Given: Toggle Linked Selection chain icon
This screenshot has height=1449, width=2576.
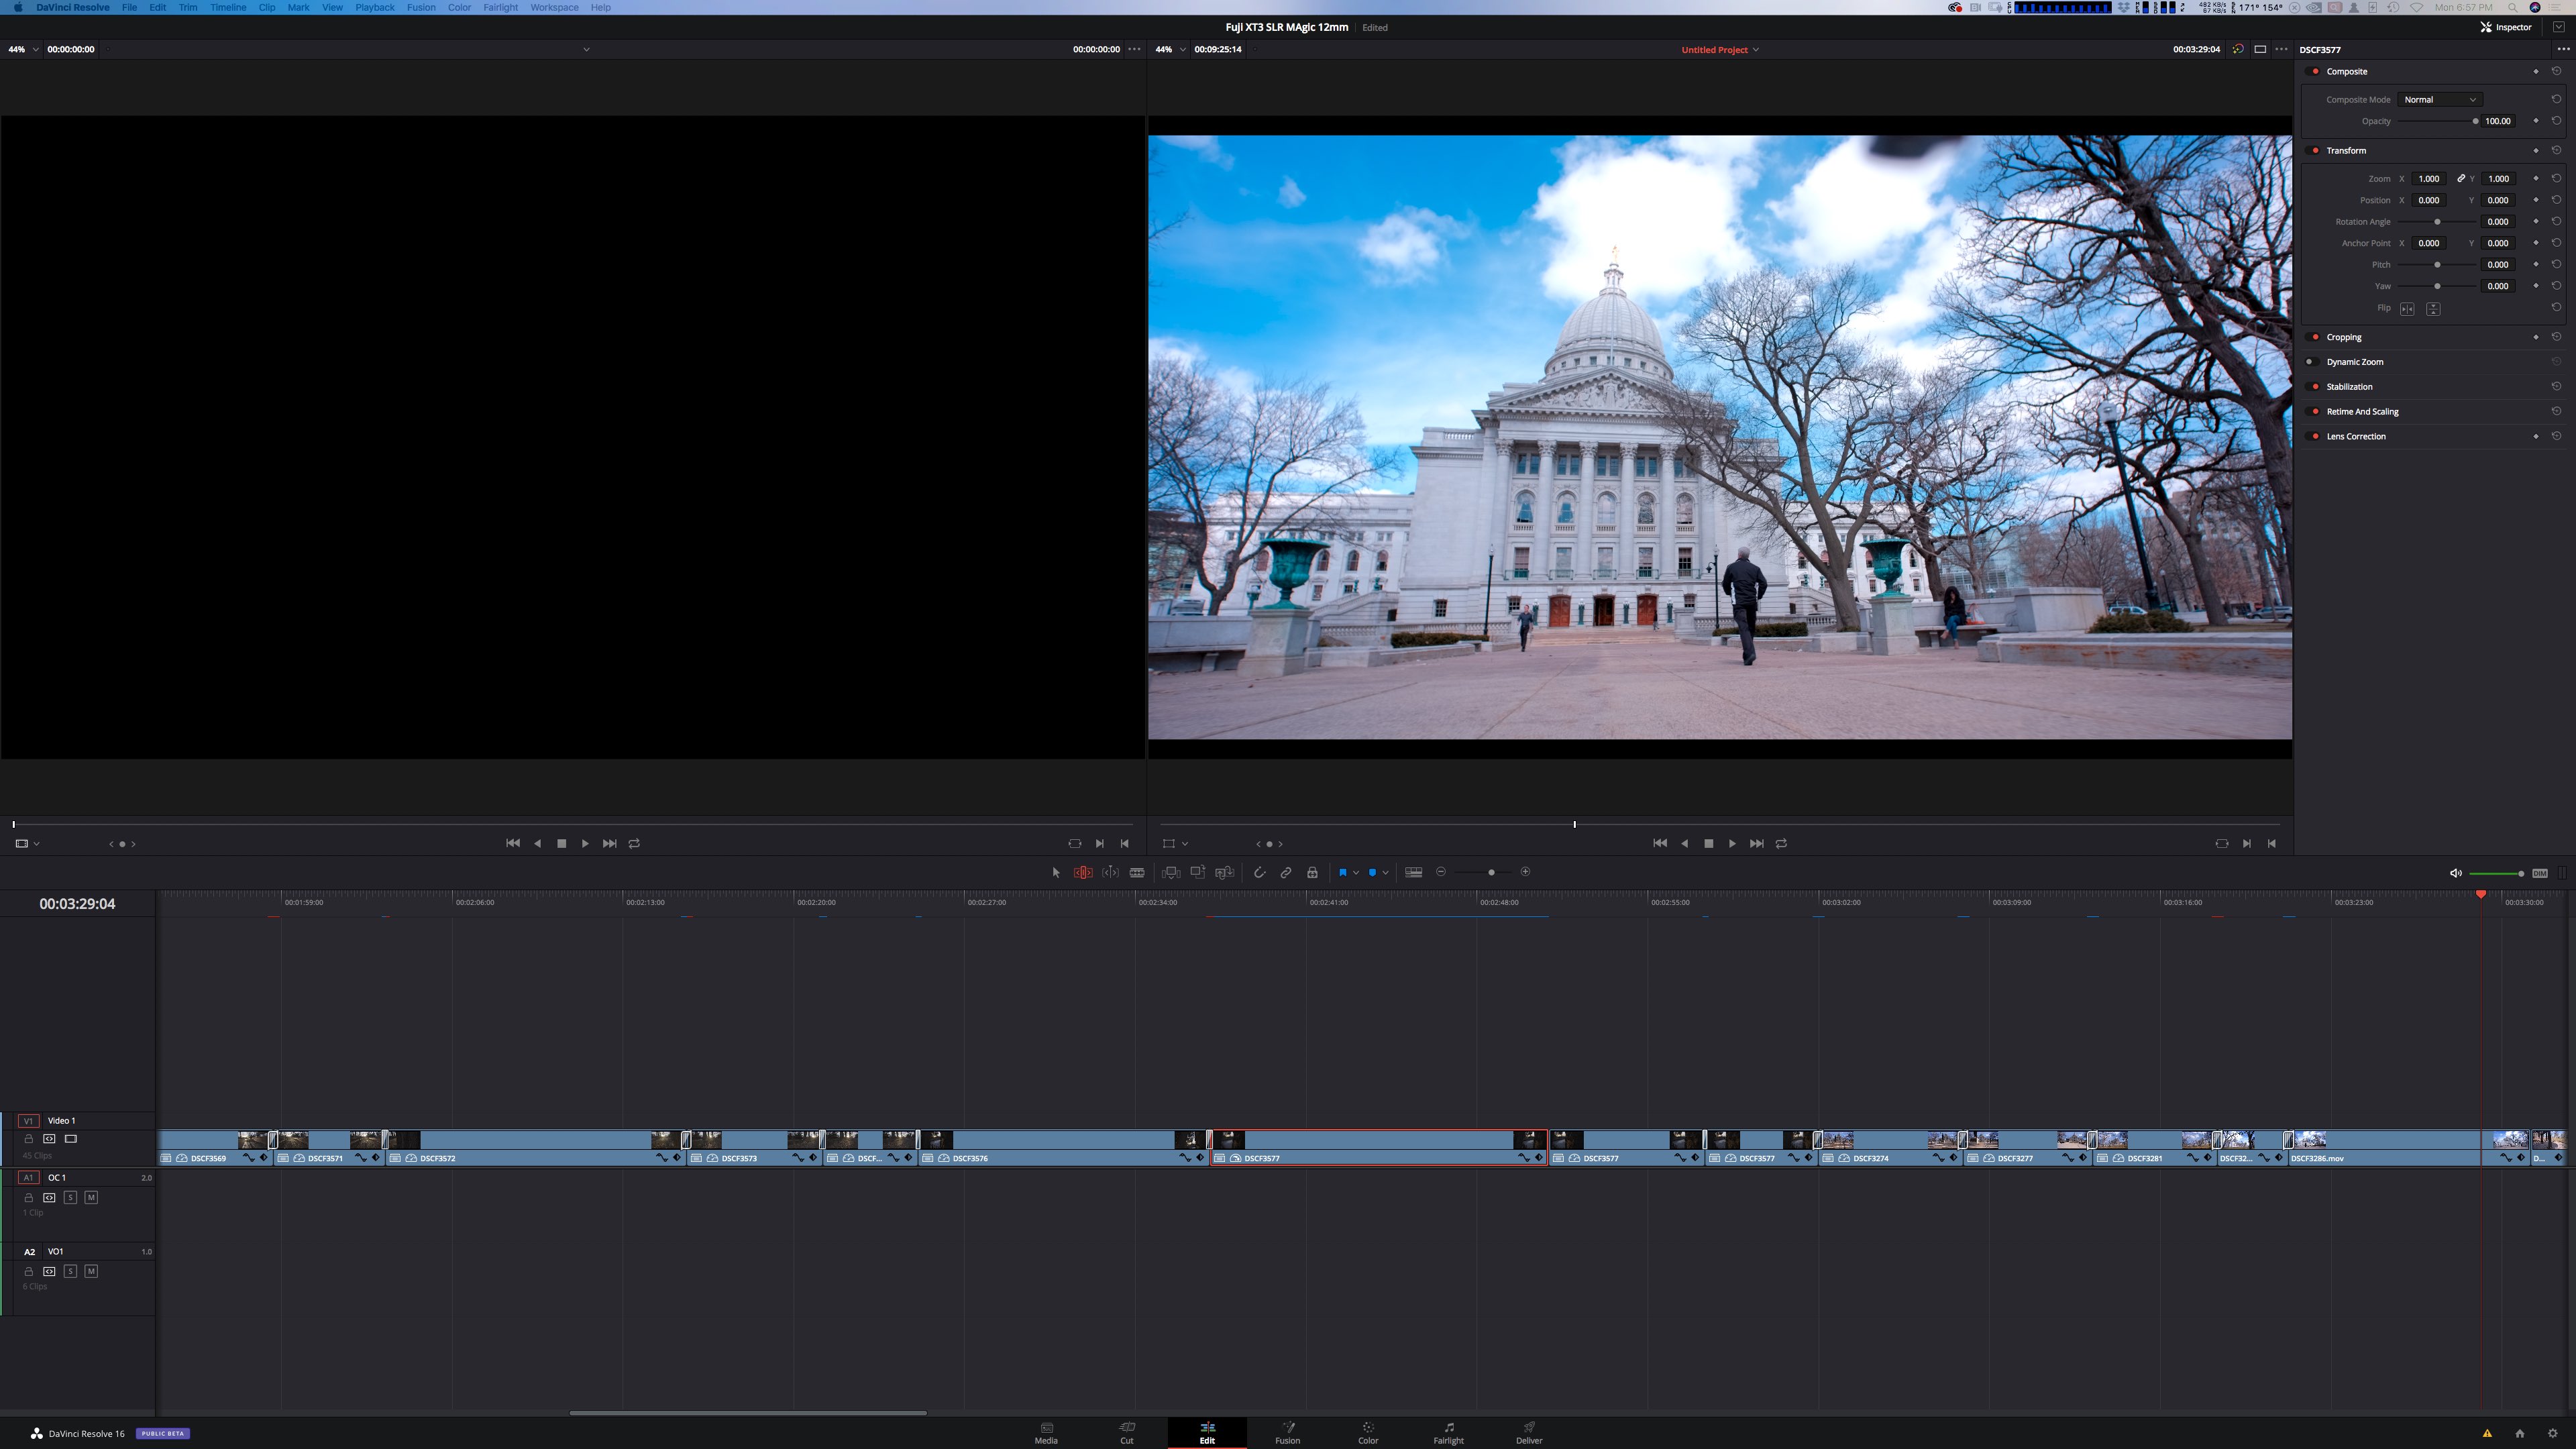Looking at the screenshot, I should [1286, 872].
